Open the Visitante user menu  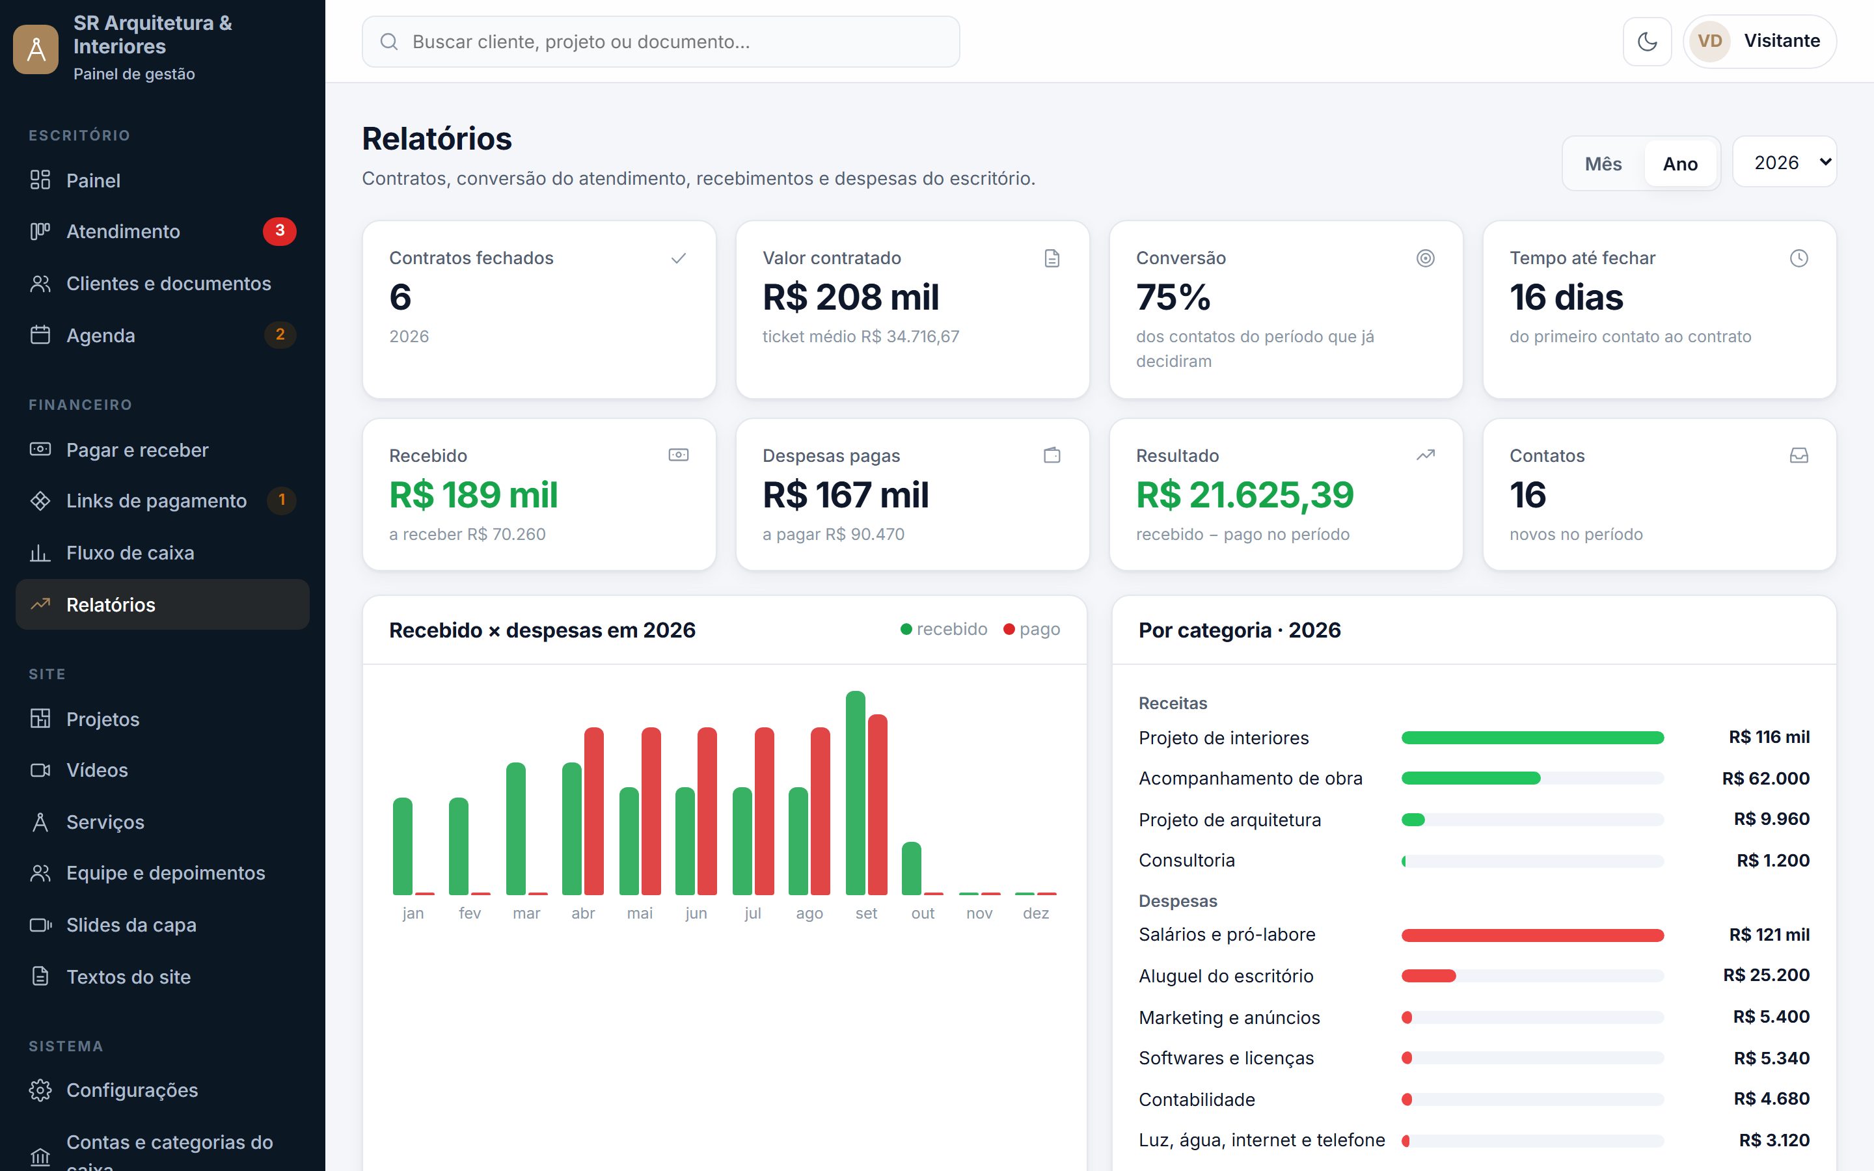1759,41
